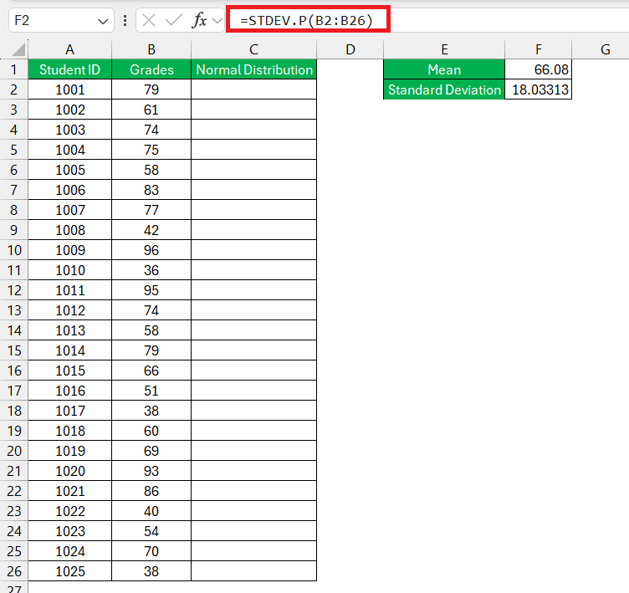Viewport: 629px width, 593px height.
Task: Click the Enter checkmark formula icon
Action: click(x=174, y=20)
